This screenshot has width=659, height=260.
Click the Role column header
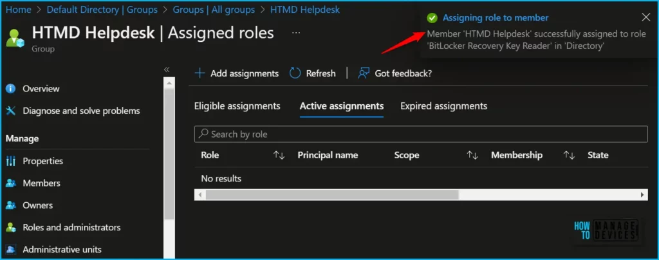point(210,155)
